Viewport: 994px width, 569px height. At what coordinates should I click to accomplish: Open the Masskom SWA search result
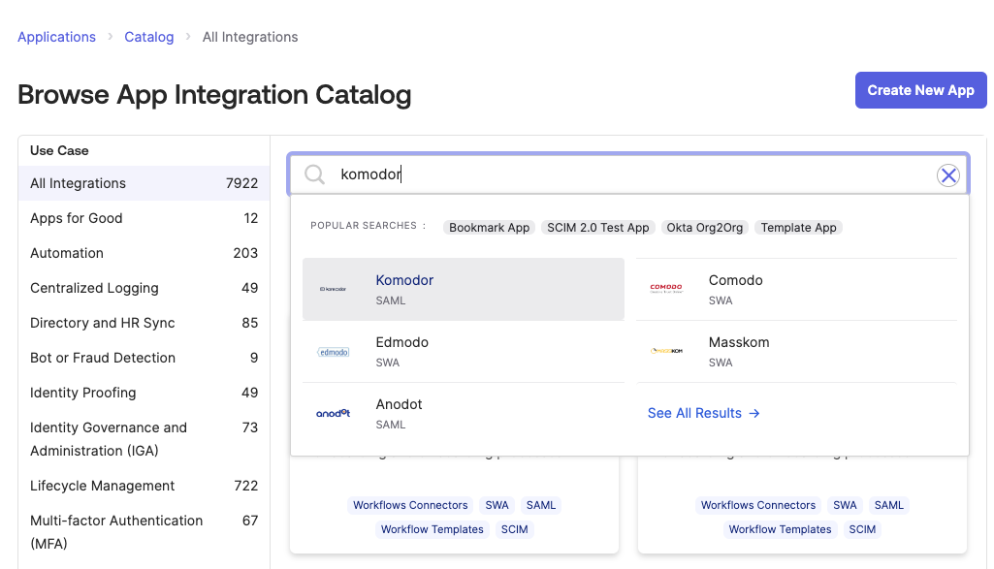point(796,351)
